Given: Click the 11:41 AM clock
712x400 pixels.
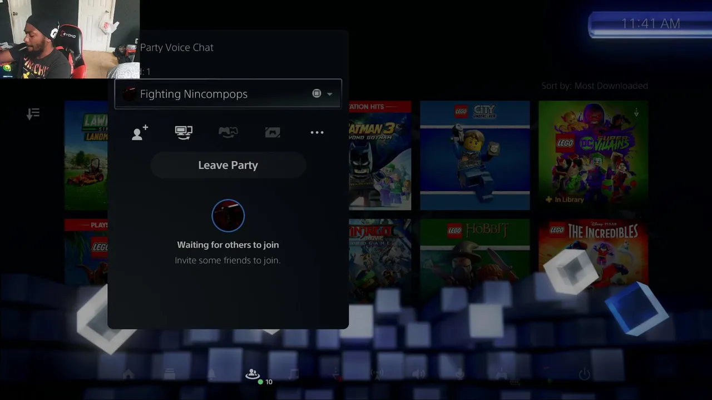Looking at the screenshot, I should [x=650, y=23].
